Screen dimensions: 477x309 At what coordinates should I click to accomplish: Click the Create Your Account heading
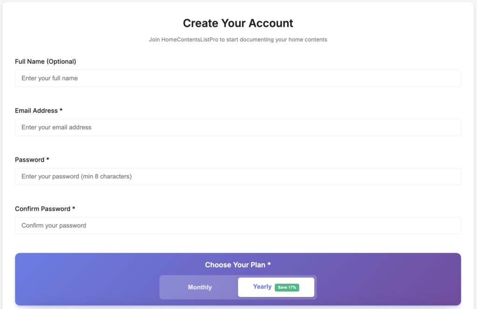point(238,23)
